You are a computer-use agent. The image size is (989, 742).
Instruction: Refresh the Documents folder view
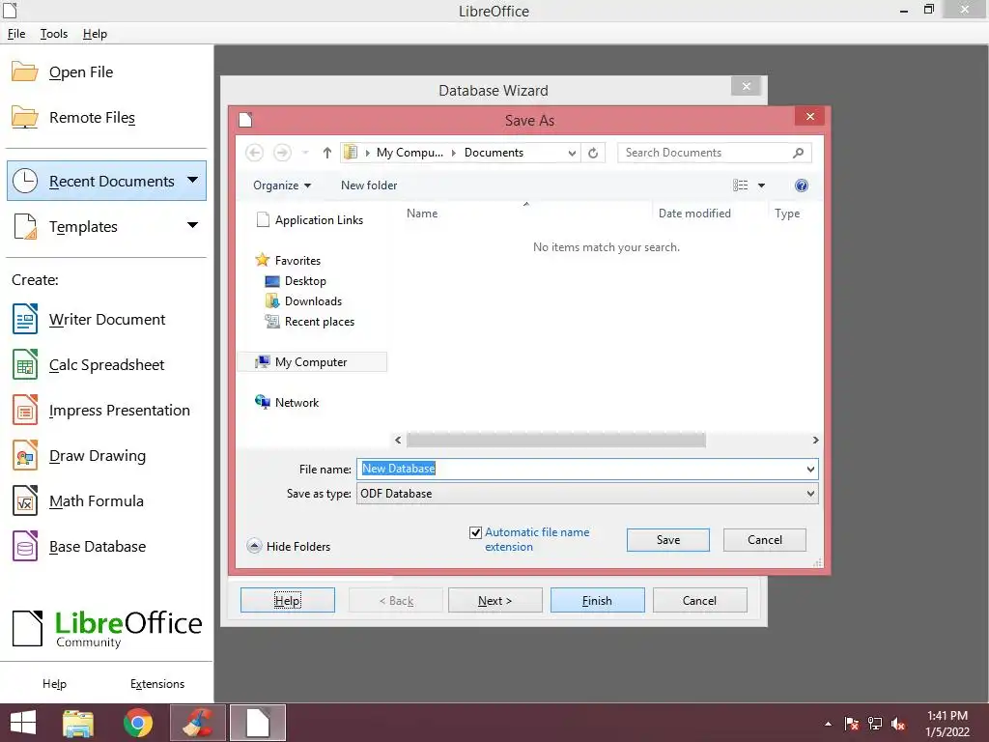pyautogui.click(x=593, y=153)
